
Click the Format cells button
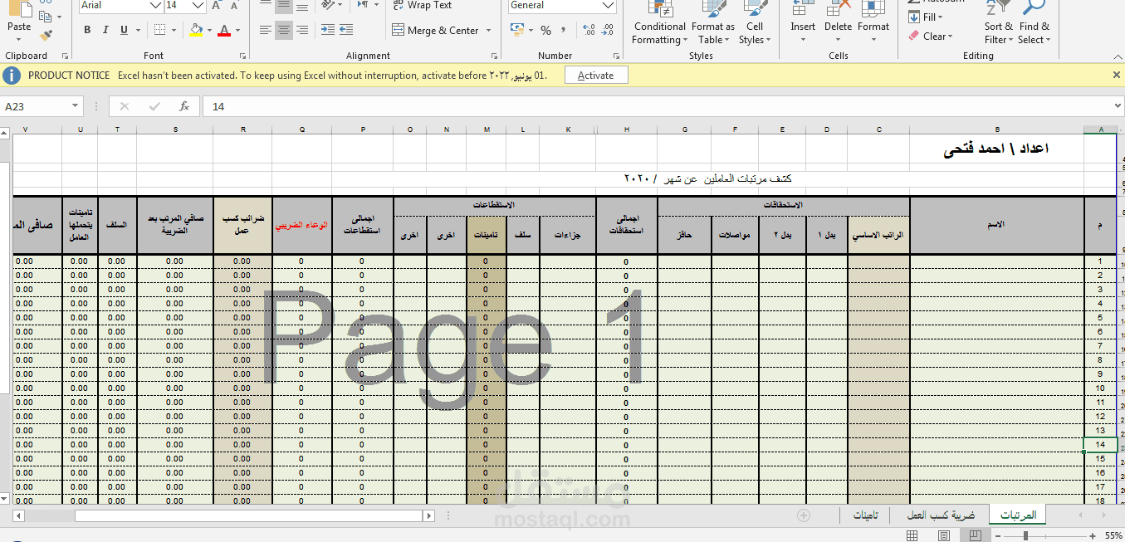point(873,20)
